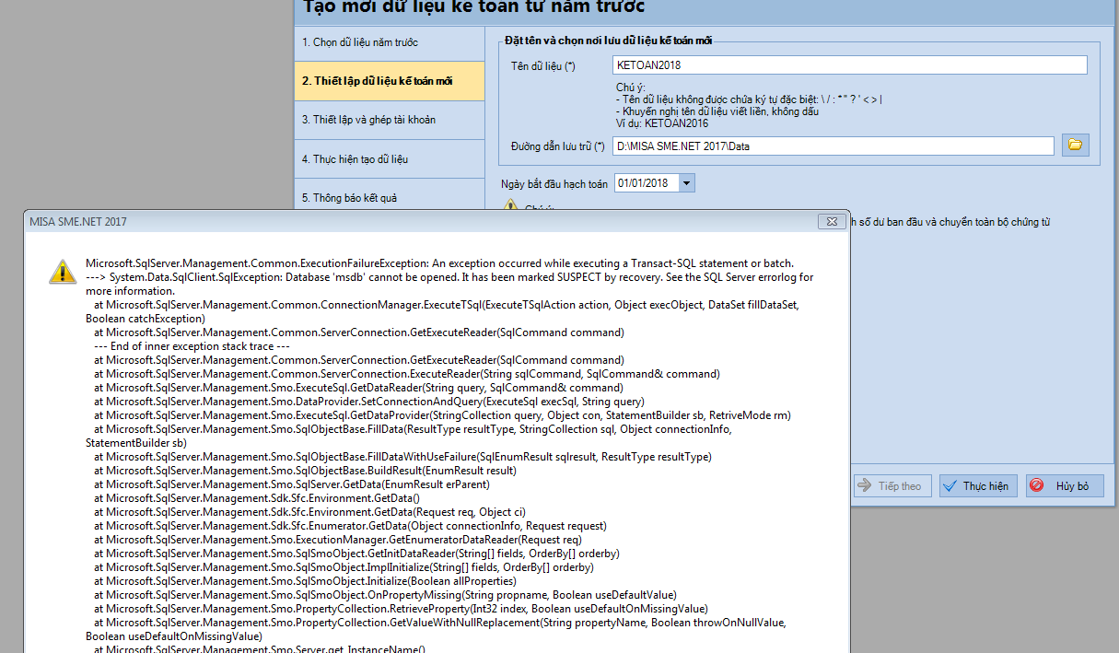Focus the Tên dữ liệu field containing KETOAN2018
1119x653 pixels.
point(849,65)
